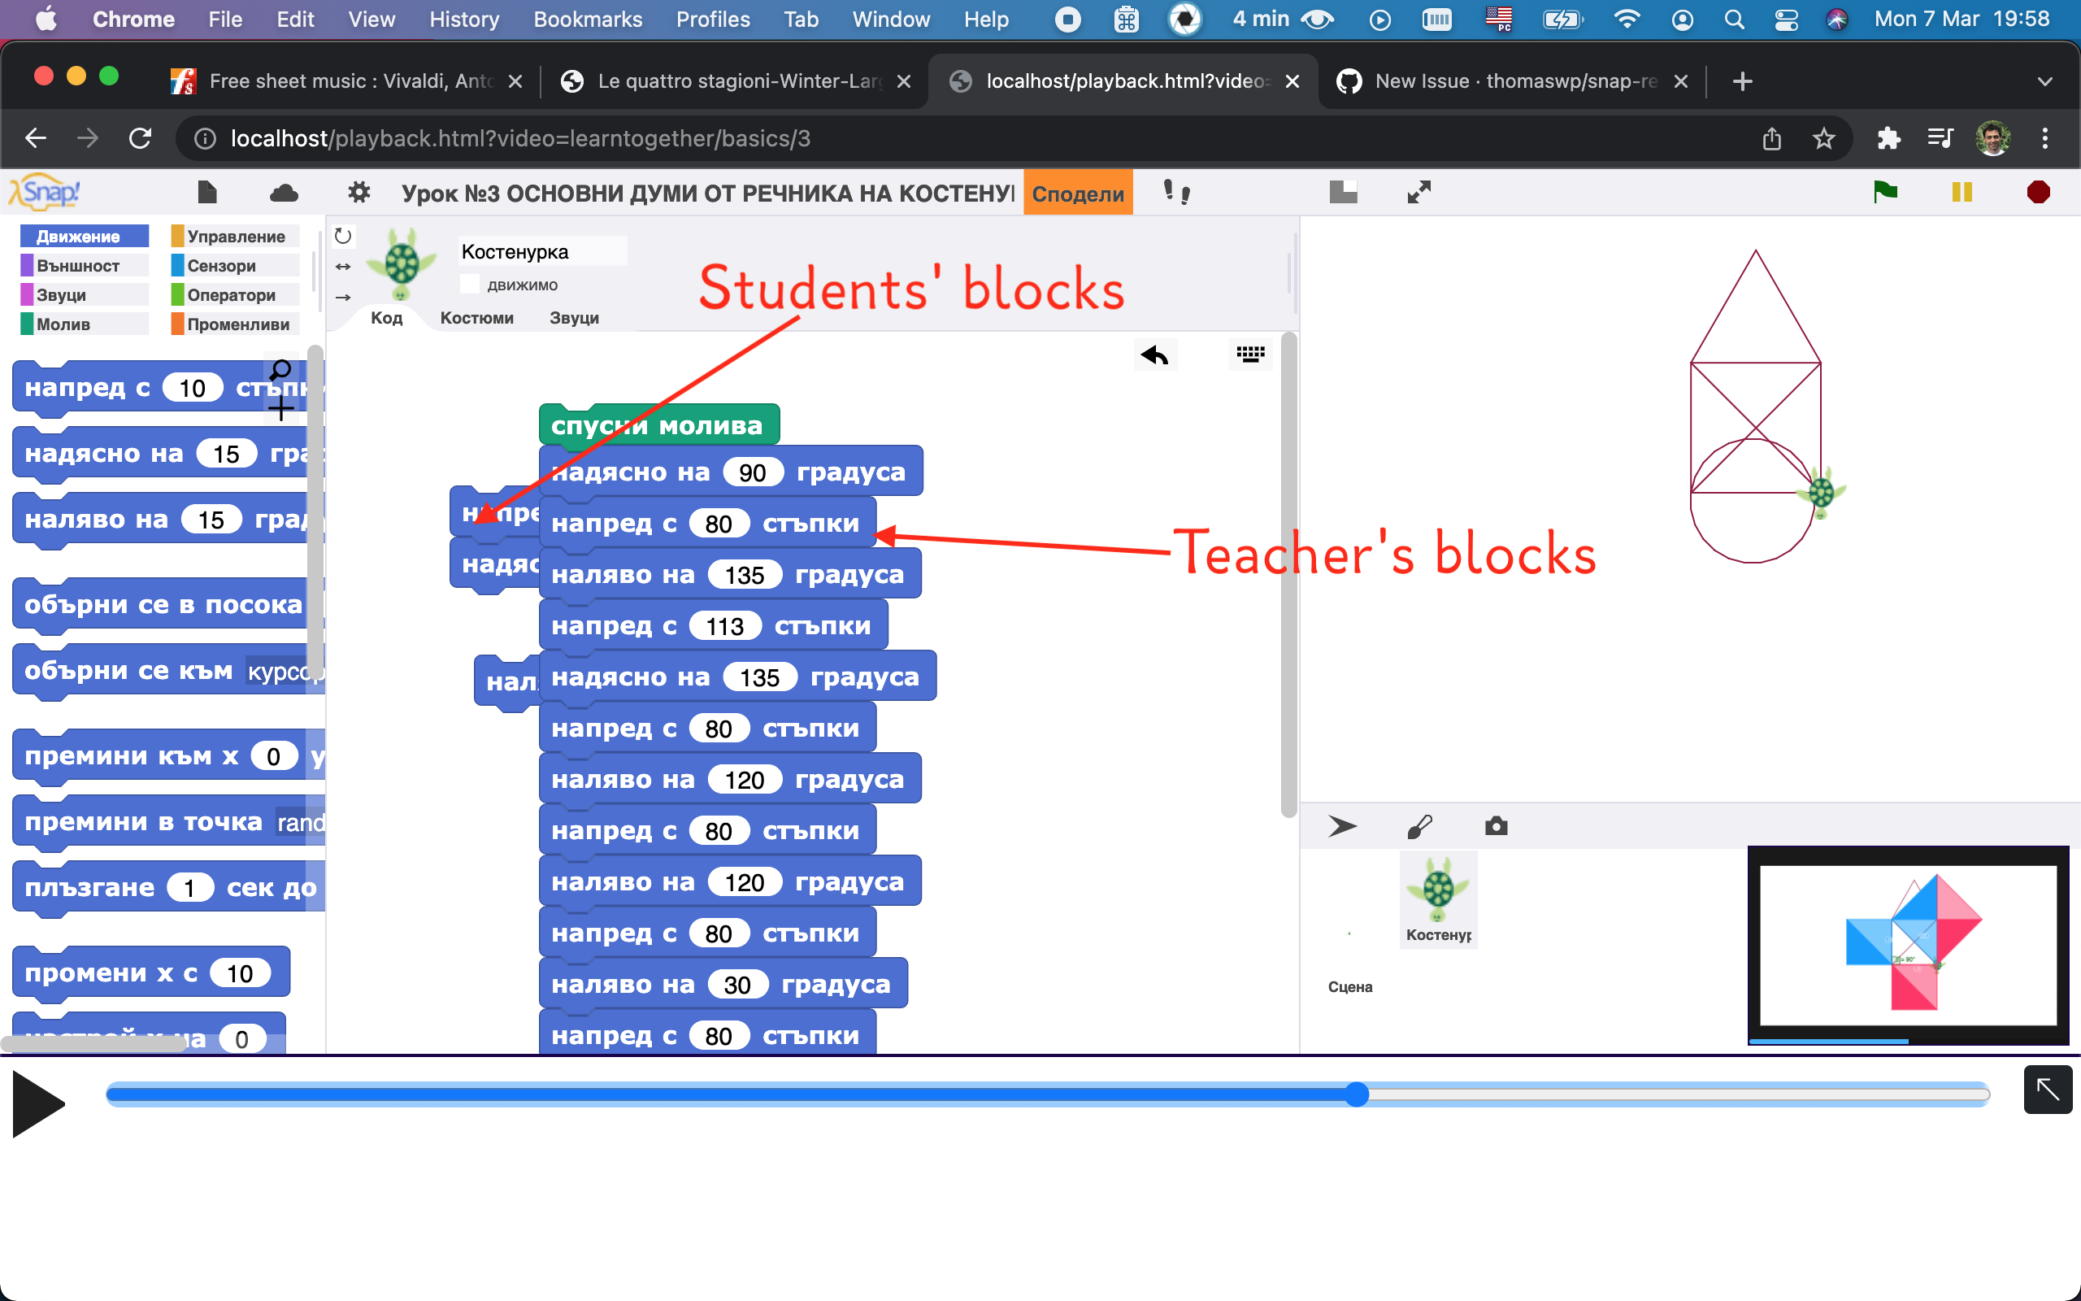Screen dimensions: 2081x1301
Task: Click the red stop sign icon
Action: pos(2037,192)
